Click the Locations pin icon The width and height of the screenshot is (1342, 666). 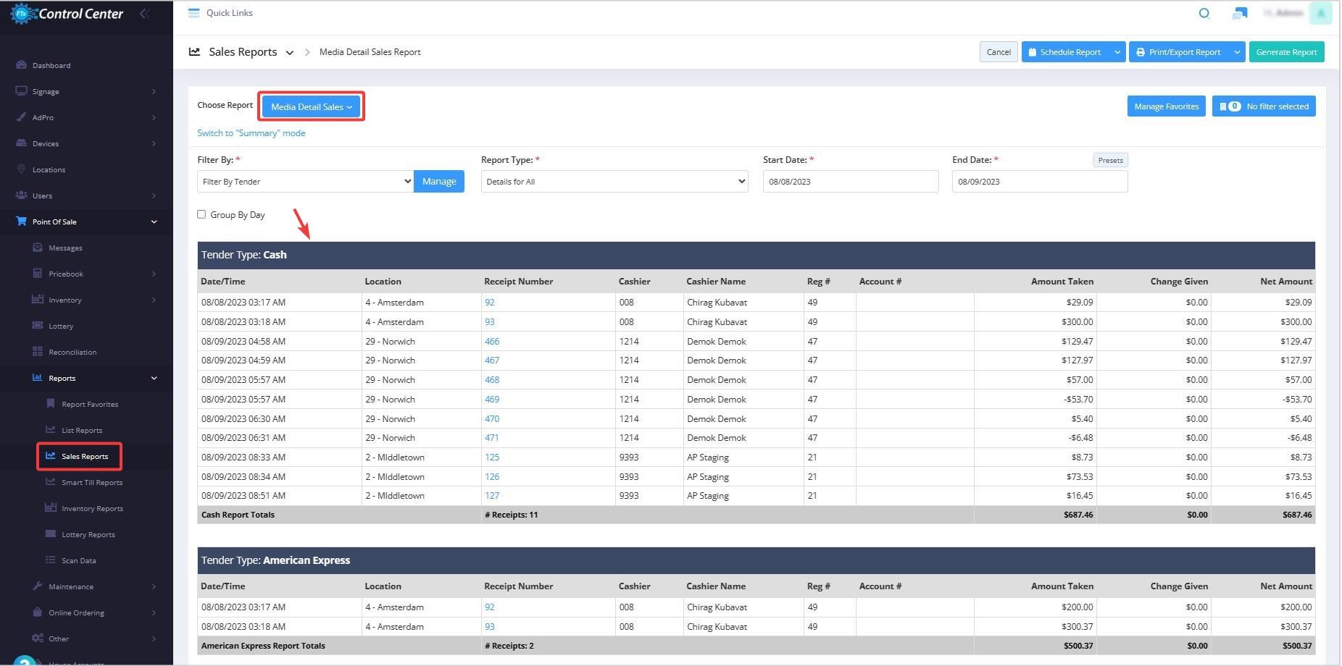tap(21, 169)
